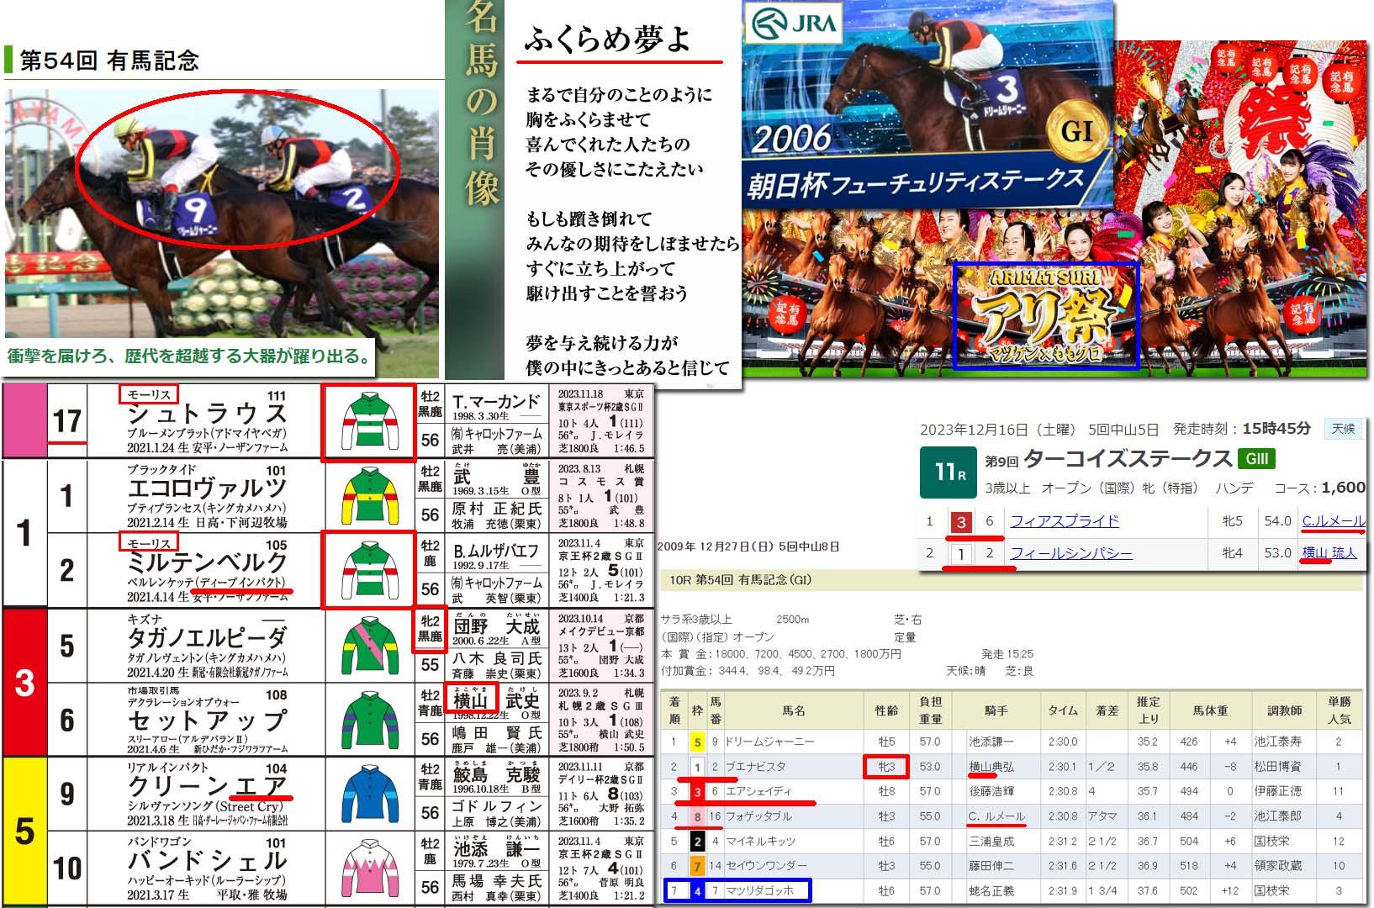Open jockey C.ルメール's link in Turquoise Stakes
Screen dimensions: 1374x908
(x=1333, y=521)
